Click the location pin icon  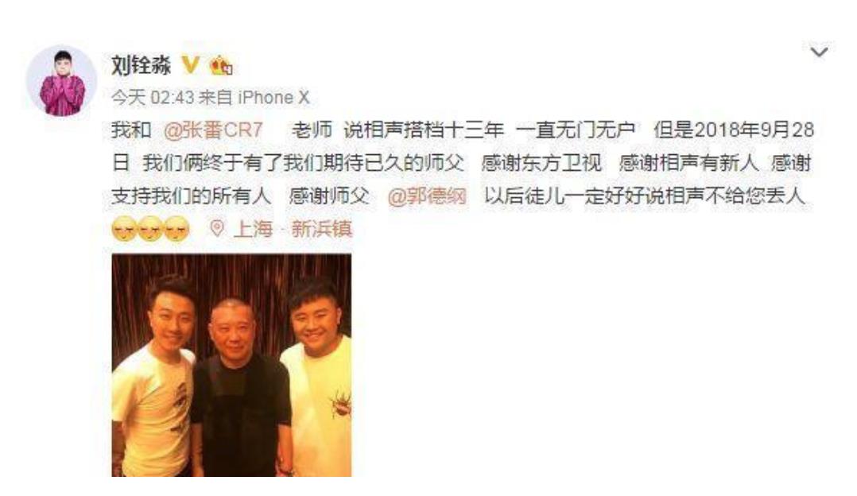click(x=217, y=228)
